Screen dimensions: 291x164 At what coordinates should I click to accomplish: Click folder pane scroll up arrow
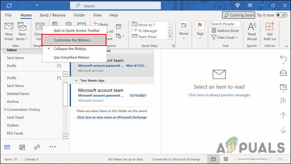point(65,74)
